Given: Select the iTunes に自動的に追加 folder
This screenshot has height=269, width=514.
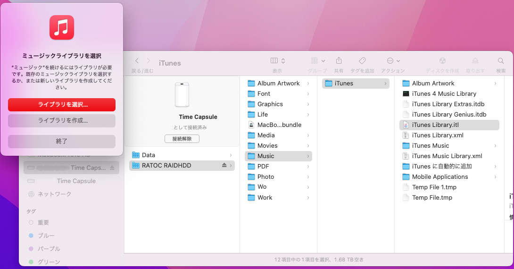Looking at the screenshot, I should pos(449,167).
